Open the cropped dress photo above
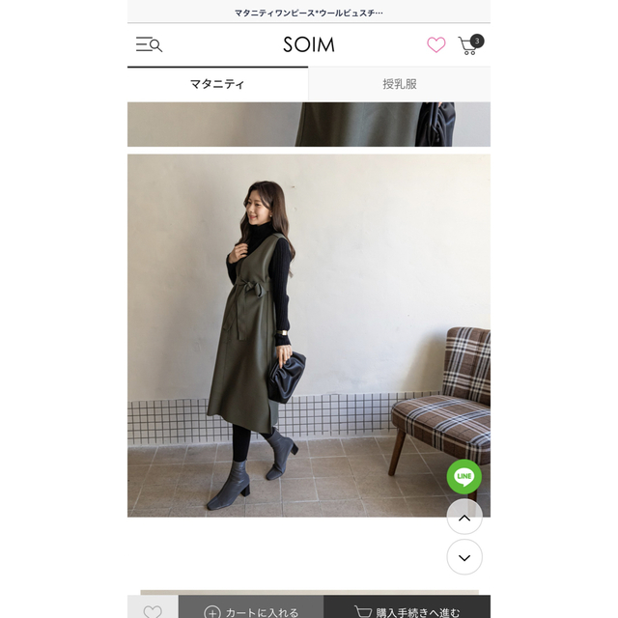The height and width of the screenshot is (618, 618). point(309,125)
